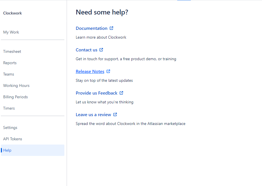The image size is (262, 186).
Task: Click the 'Learn more about Clockwork' text
Action: 101,37
